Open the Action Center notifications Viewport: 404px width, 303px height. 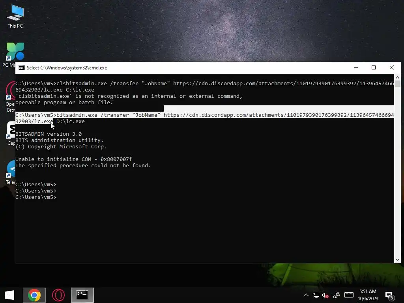coord(389,295)
